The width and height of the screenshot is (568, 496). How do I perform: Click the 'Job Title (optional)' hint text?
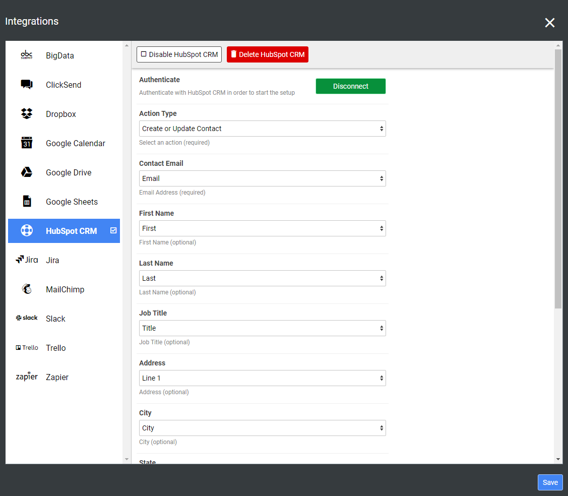[164, 342]
